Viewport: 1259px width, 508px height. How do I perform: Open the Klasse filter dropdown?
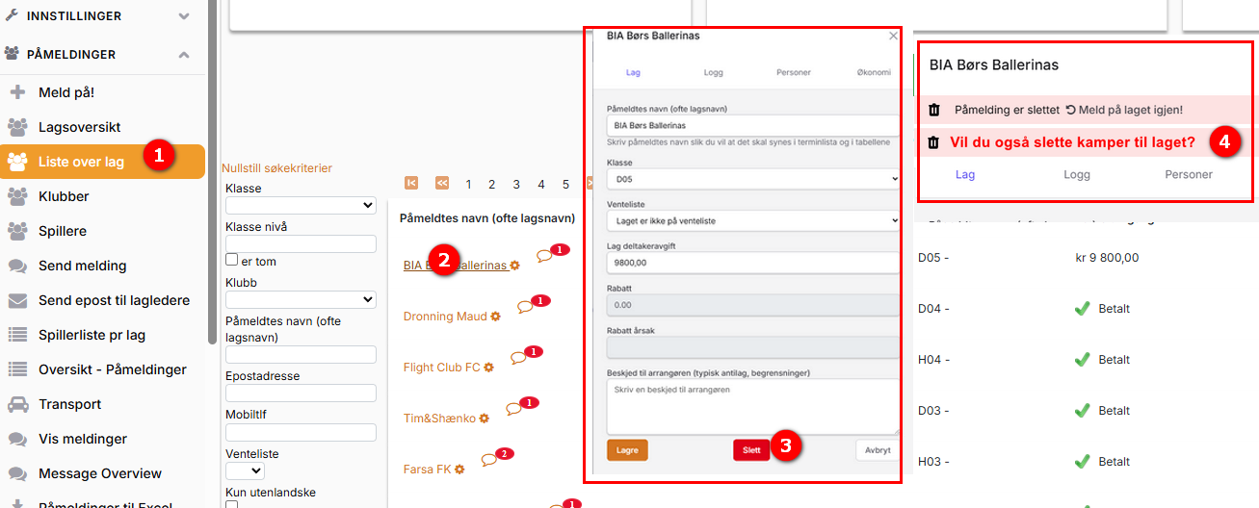(x=301, y=205)
